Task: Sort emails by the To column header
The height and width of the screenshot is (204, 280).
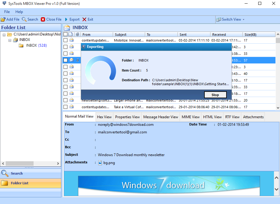Action: (161, 34)
